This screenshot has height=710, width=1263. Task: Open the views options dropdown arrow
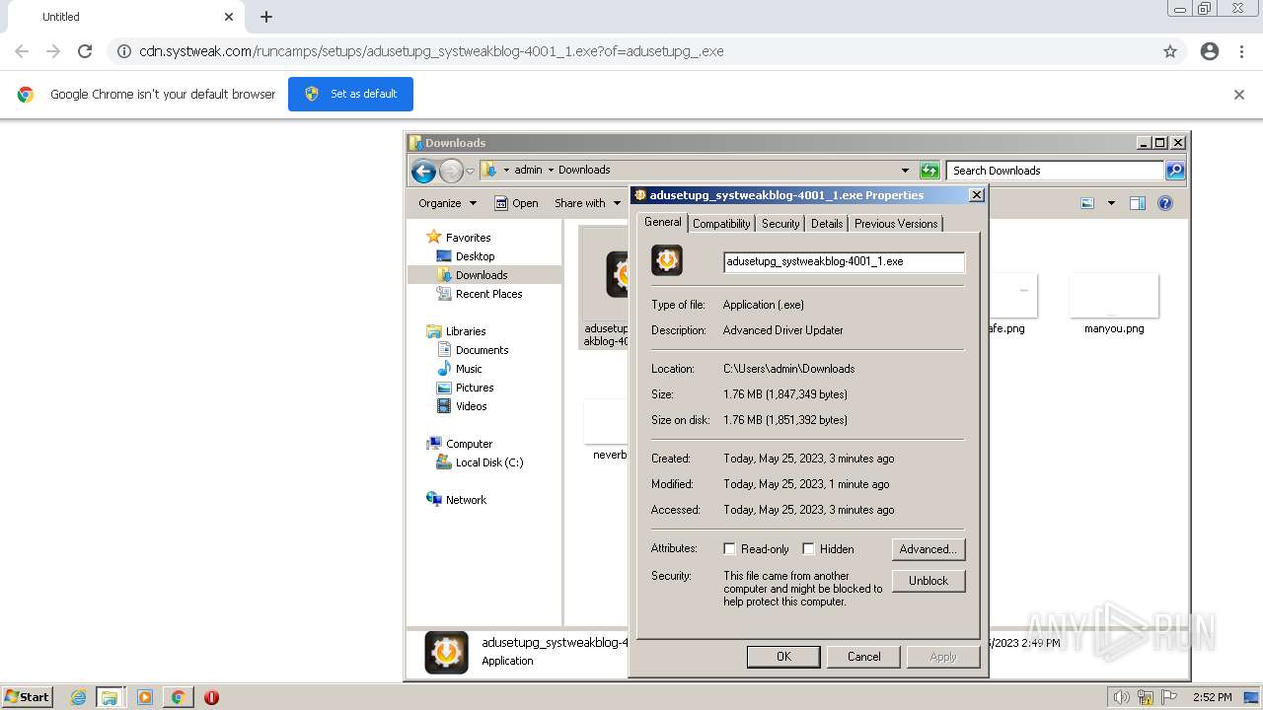[1111, 203]
